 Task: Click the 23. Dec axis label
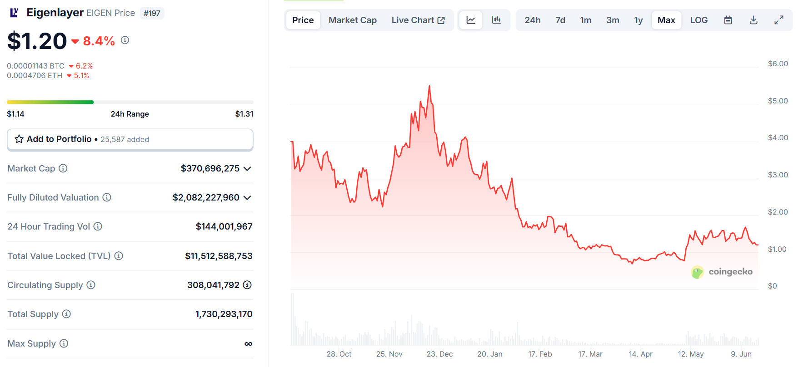tap(439, 354)
